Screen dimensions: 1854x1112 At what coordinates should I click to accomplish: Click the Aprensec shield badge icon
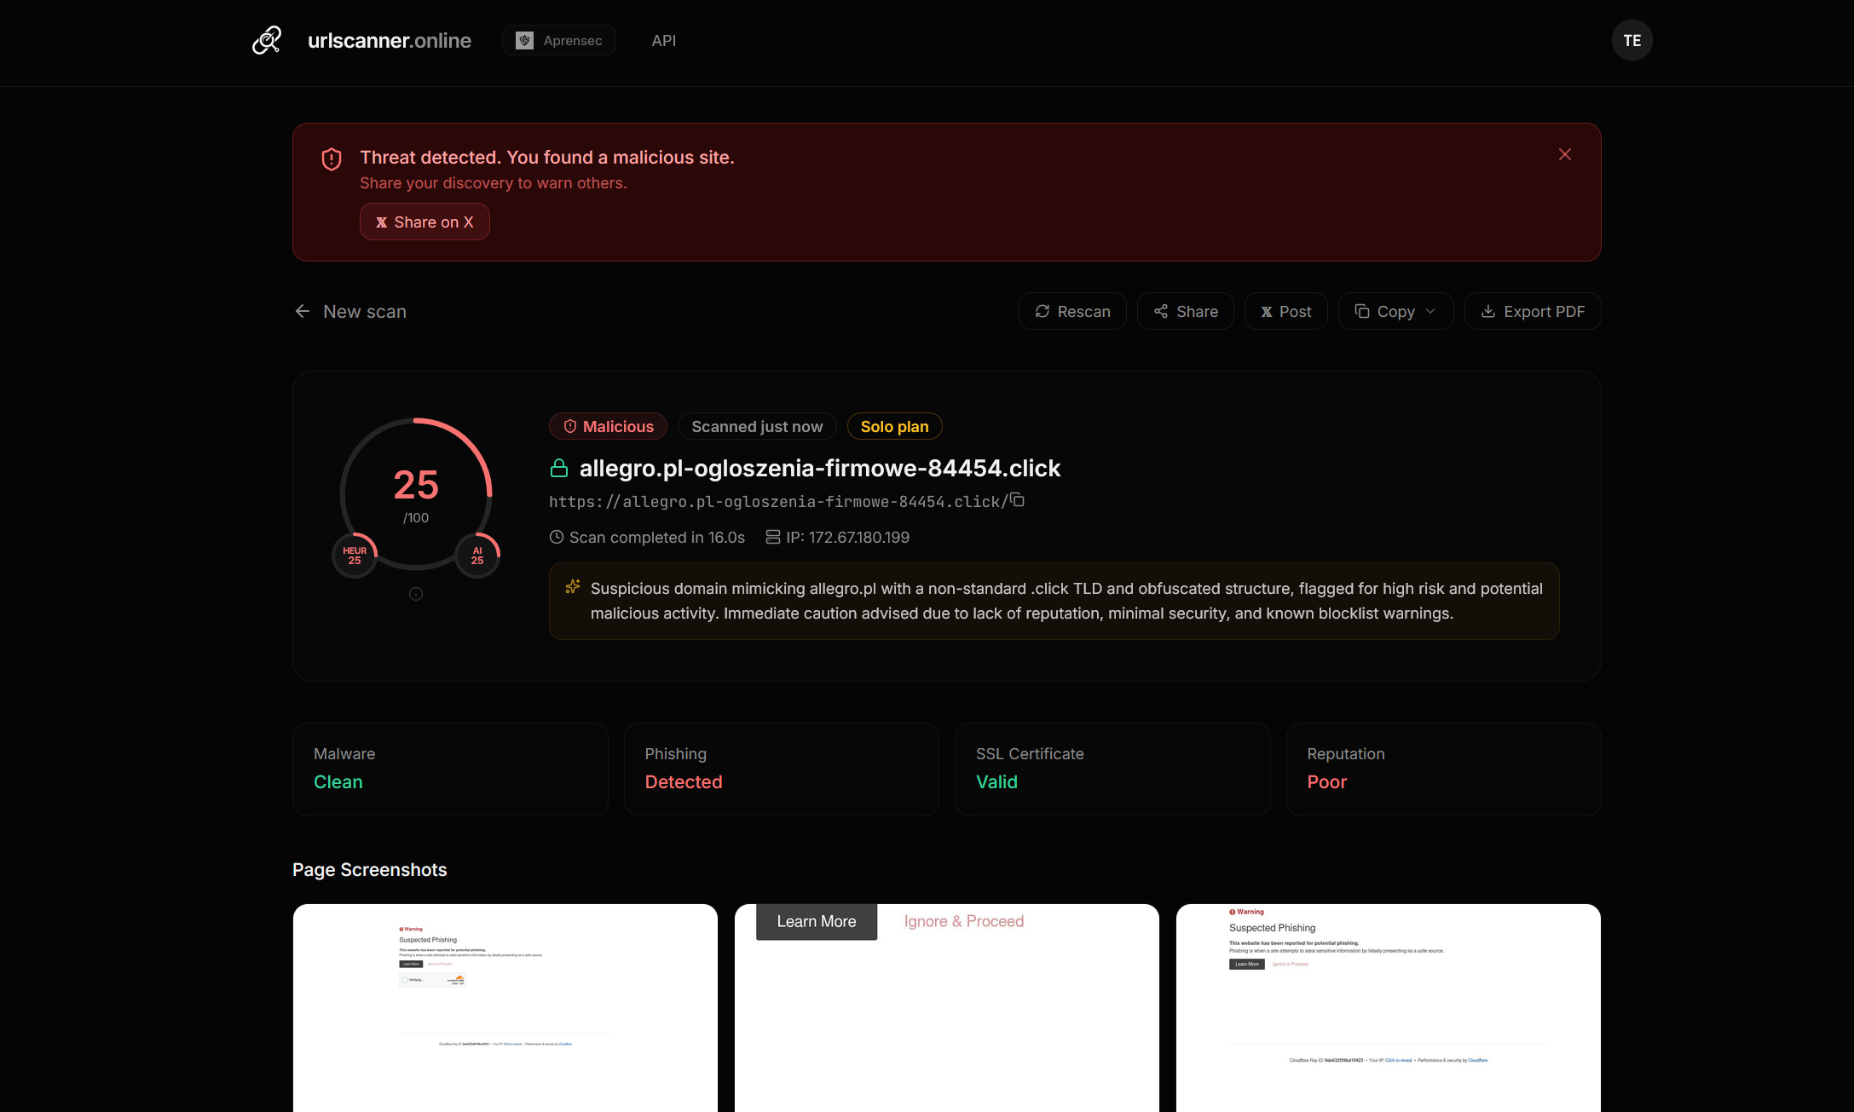[x=523, y=40]
